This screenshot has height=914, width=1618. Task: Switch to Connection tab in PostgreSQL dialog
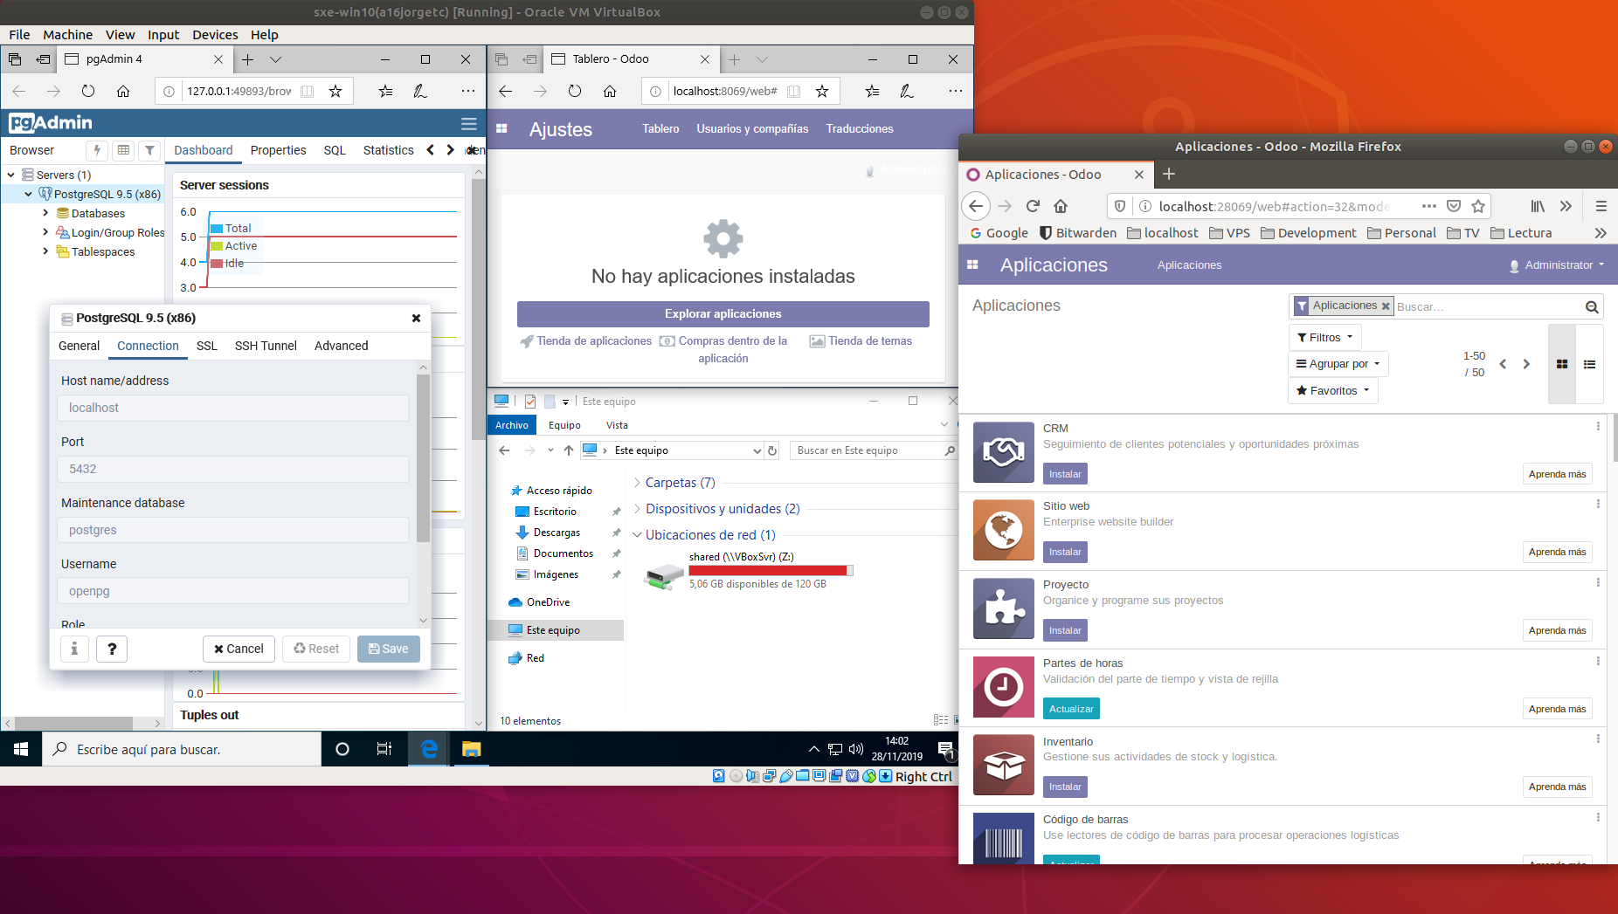pyautogui.click(x=148, y=346)
